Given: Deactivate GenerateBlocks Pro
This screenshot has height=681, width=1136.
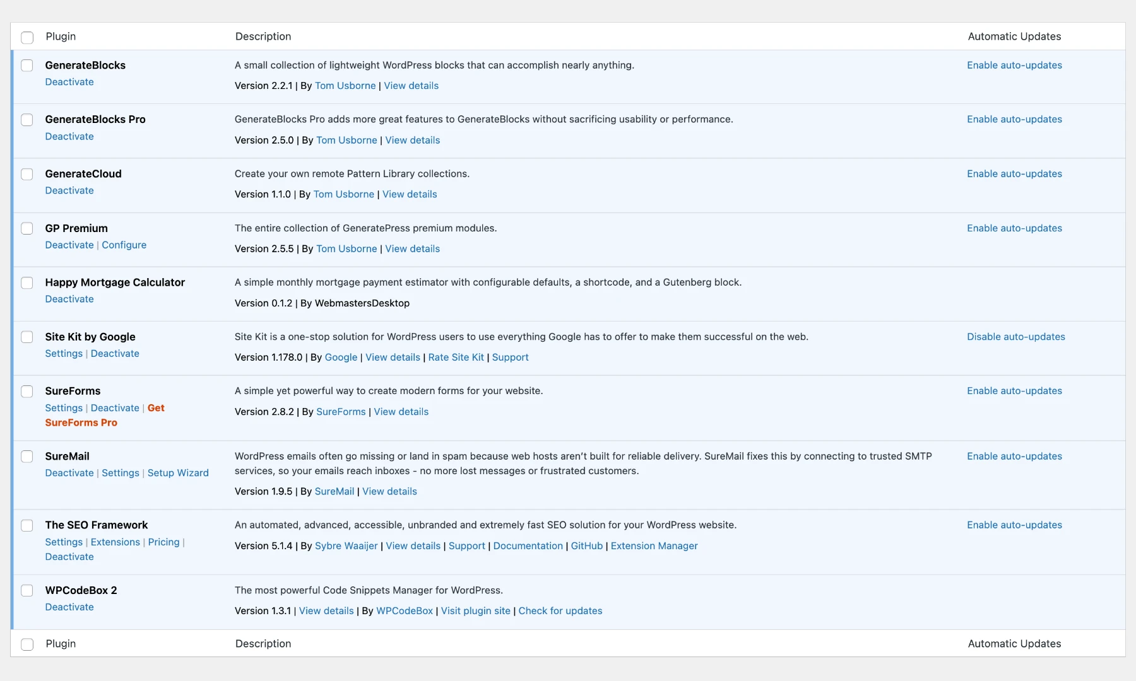Looking at the screenshot, I should (69, 136).
